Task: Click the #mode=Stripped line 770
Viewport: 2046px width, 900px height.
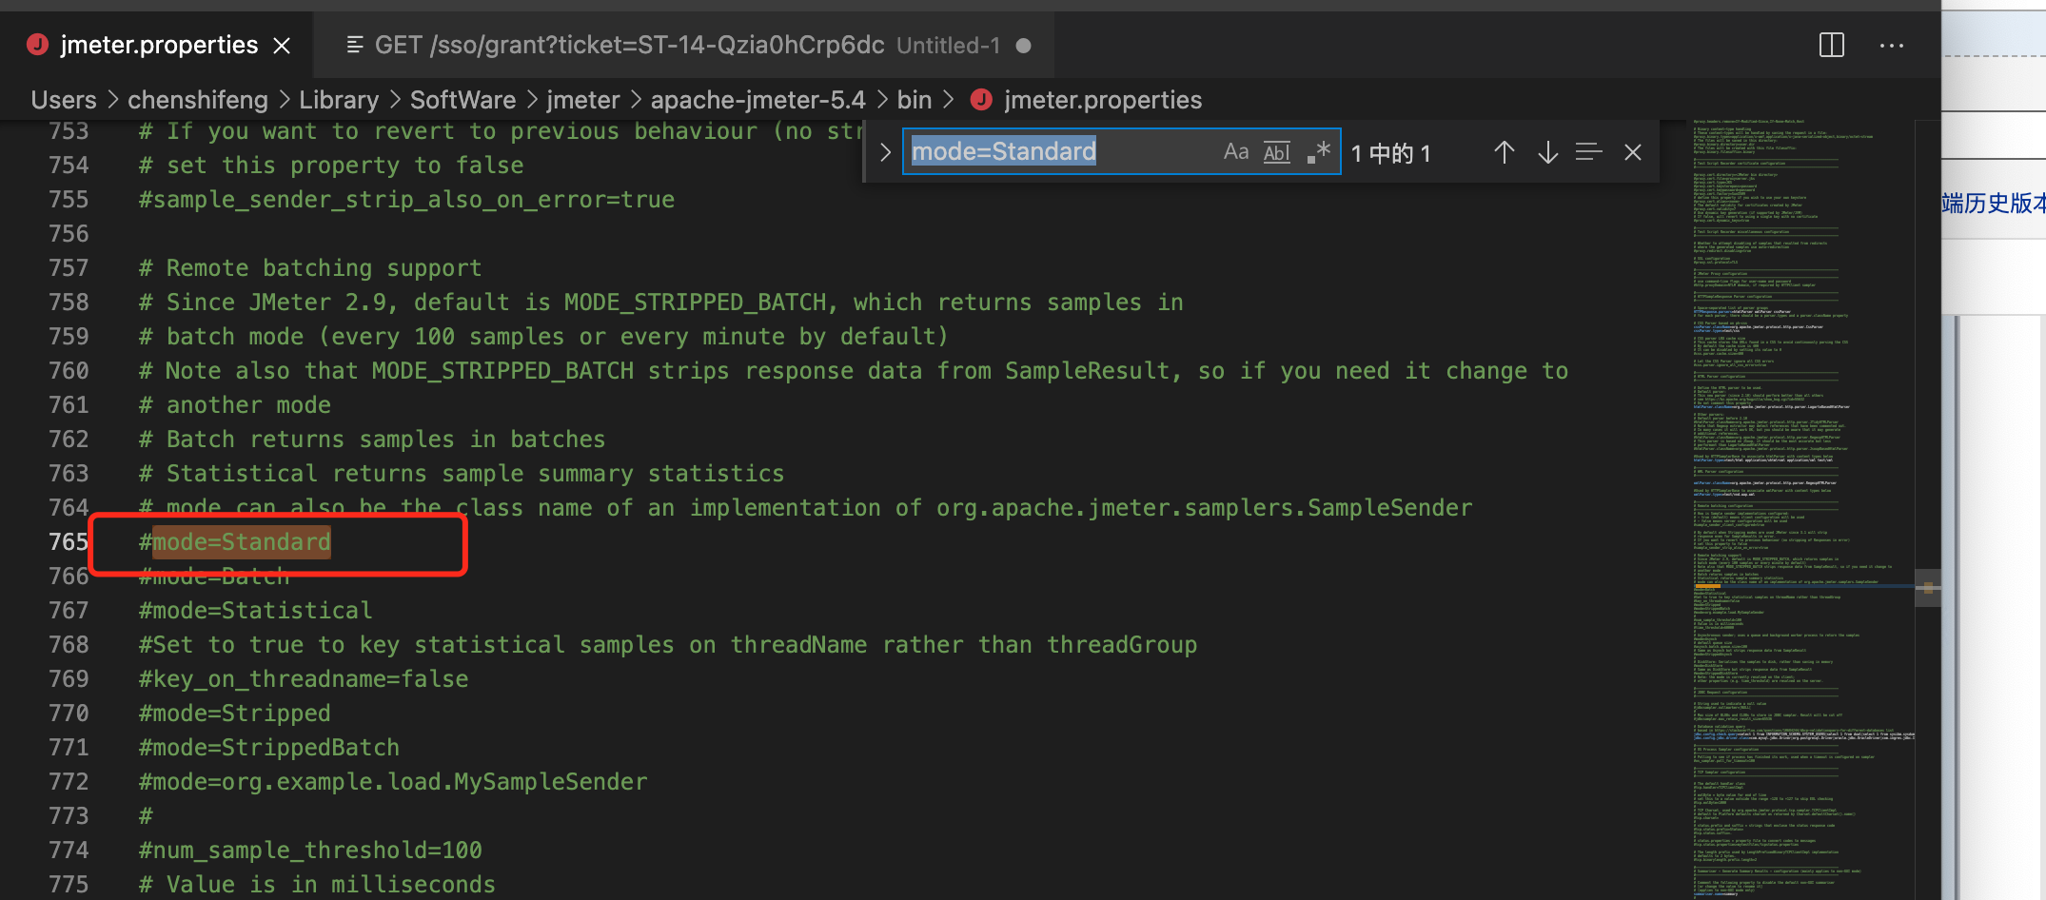Action: (x=235, y=714)
